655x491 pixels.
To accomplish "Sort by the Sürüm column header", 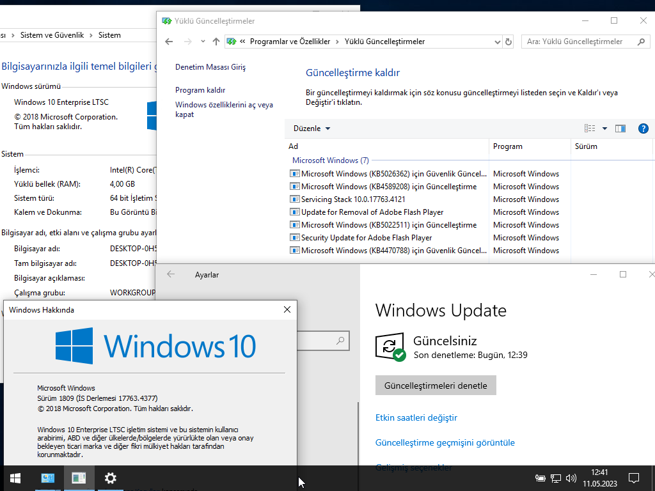I will point(612,146).
